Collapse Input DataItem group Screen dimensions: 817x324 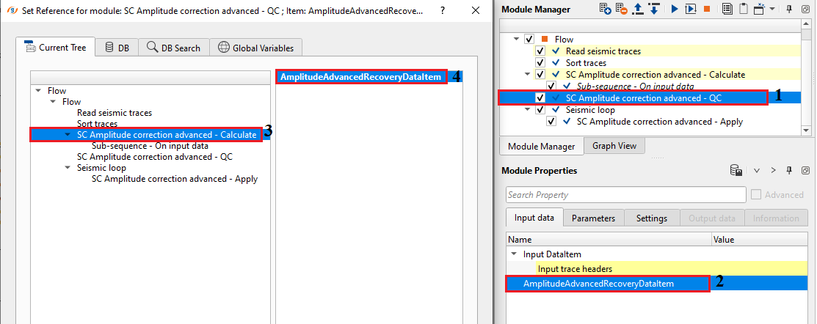pyautogui.click(x=515, y=254)
